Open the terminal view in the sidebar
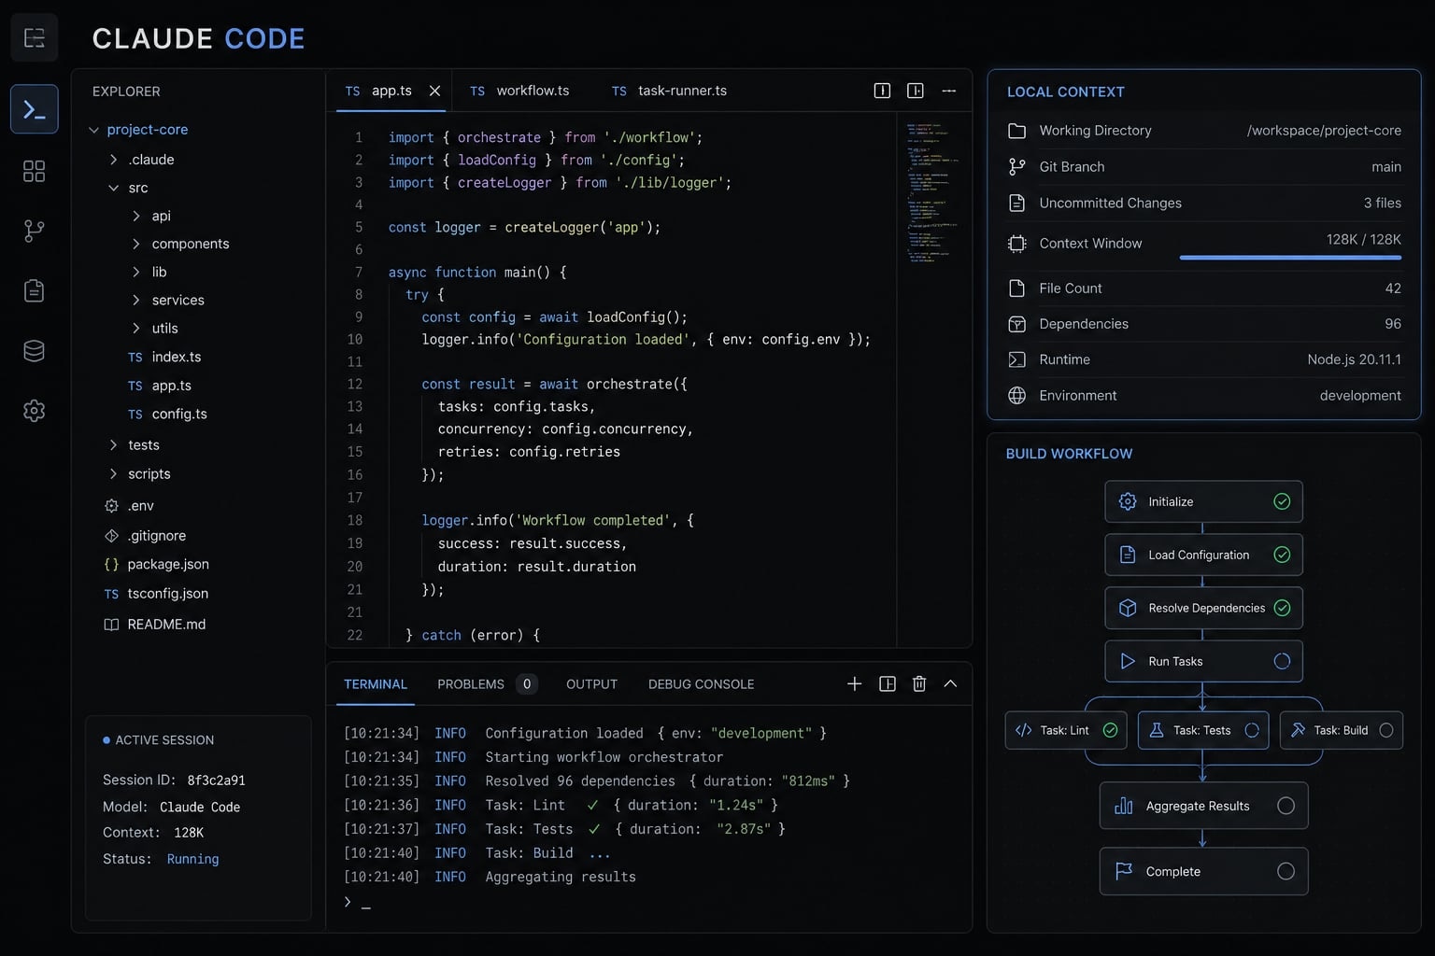This screenshot has height=956, width=1435. click(35, 109)
